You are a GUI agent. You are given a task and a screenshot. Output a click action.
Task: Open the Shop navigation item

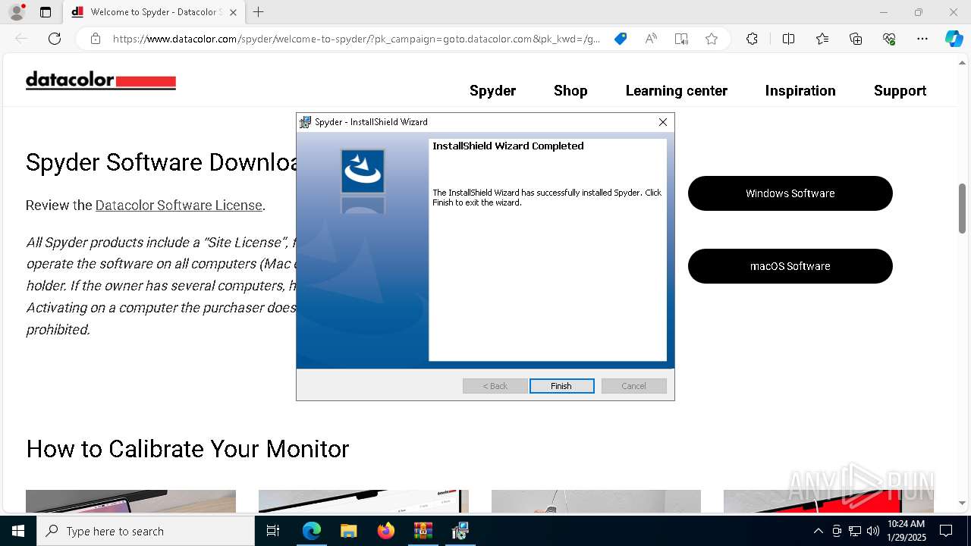tap(570, 91)
